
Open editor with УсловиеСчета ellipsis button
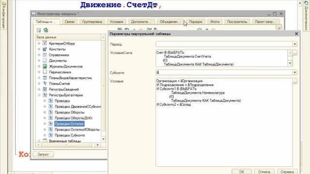(x=295, y=53)
